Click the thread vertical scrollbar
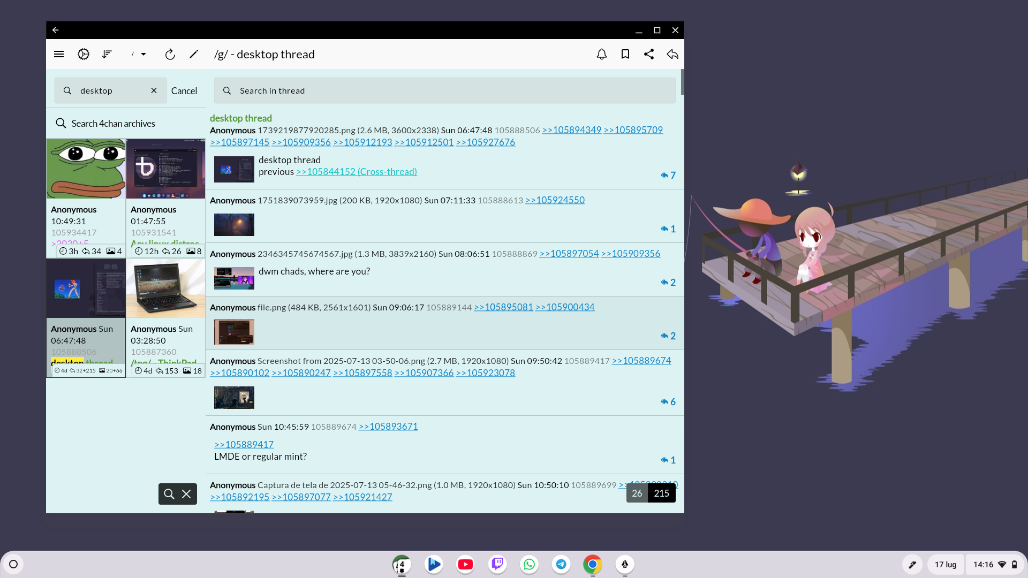The width and height of the screenshot is (1028, 578). (682, 82)
